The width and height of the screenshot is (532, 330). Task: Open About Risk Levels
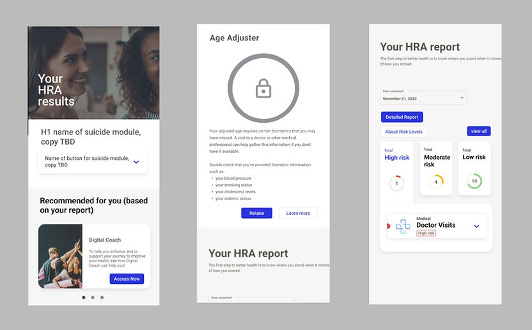[403, 131]
